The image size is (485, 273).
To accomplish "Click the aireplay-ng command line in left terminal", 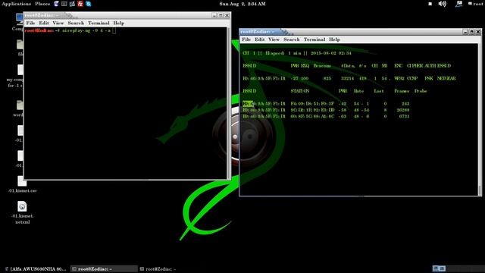I will (x=70, y=30).
